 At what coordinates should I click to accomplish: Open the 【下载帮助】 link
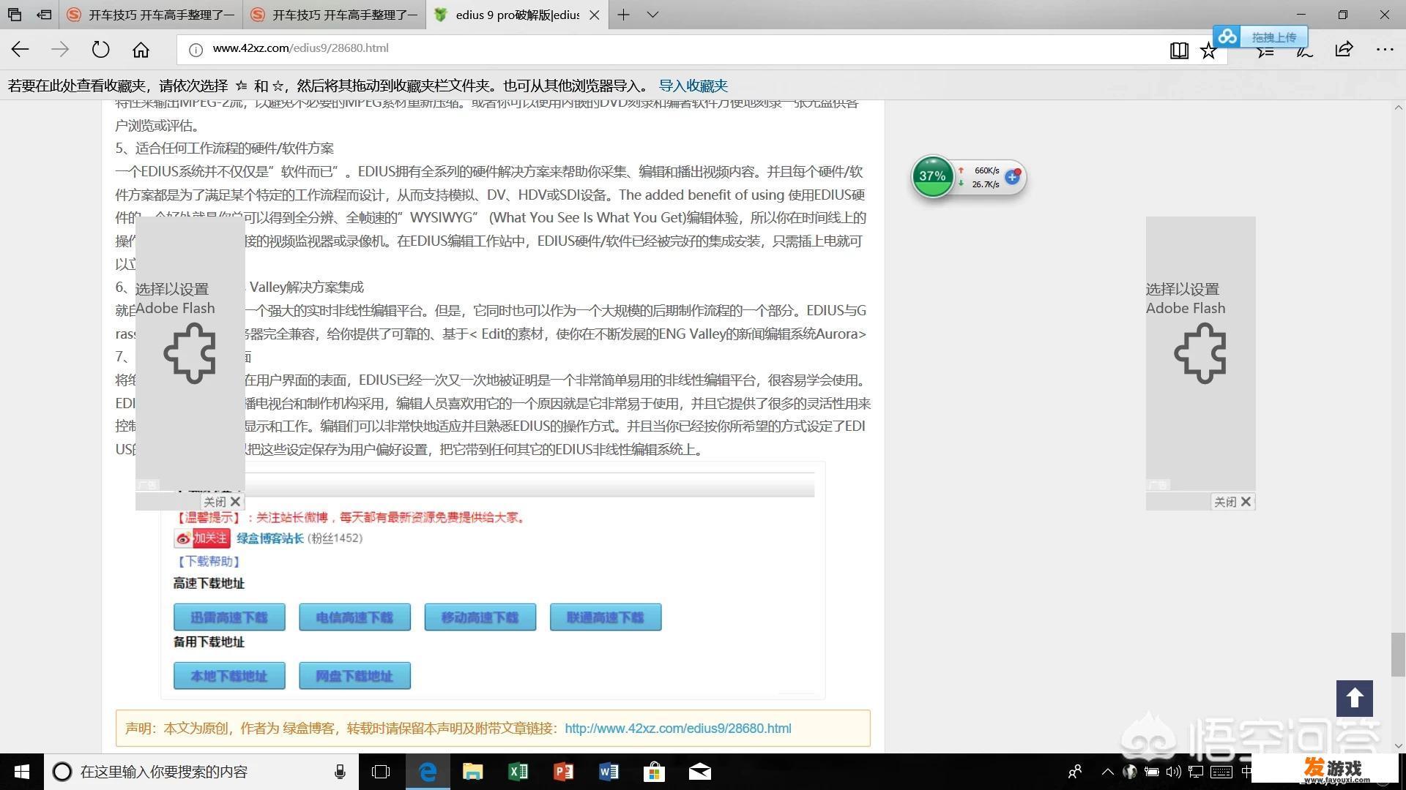coord(208,561)
